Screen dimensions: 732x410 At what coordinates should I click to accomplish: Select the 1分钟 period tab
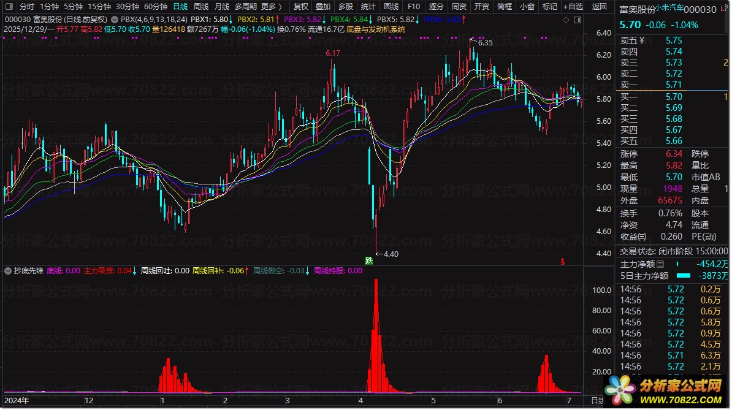click(x=49, y=7)
